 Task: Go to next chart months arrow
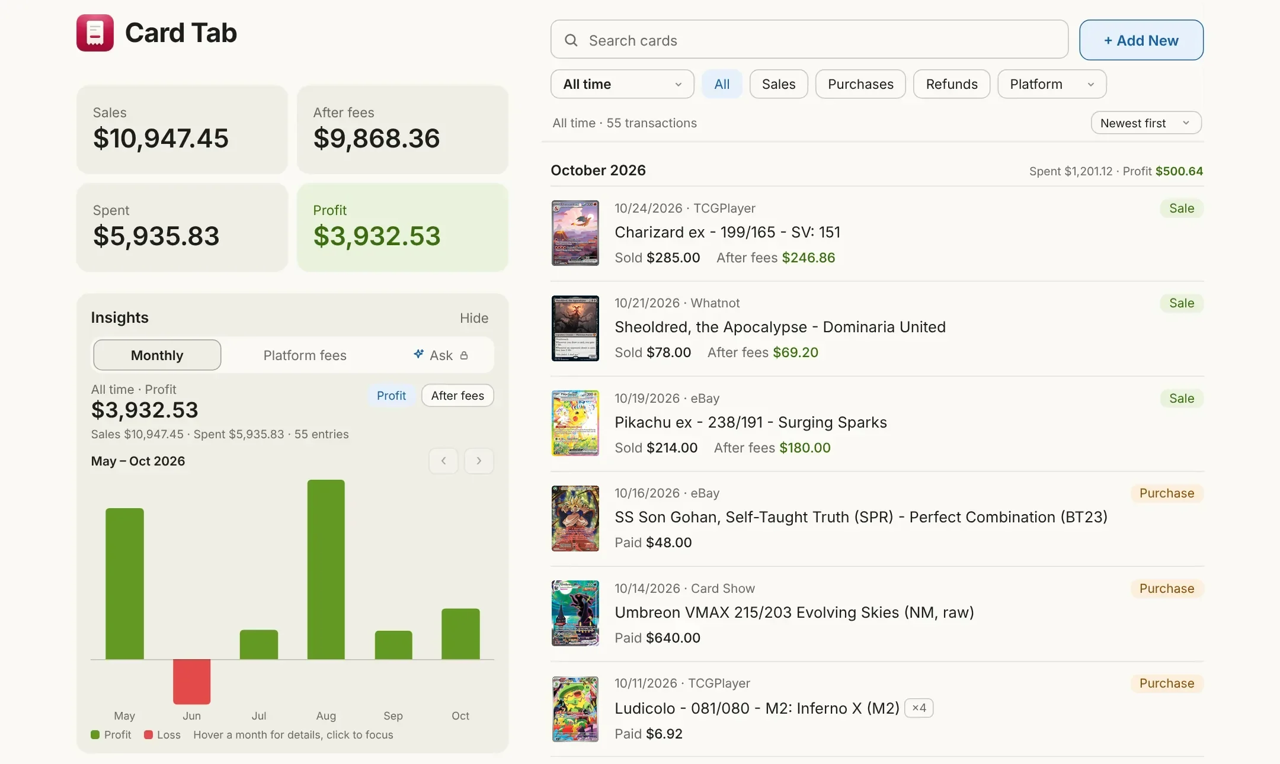[x=479, y=461]
